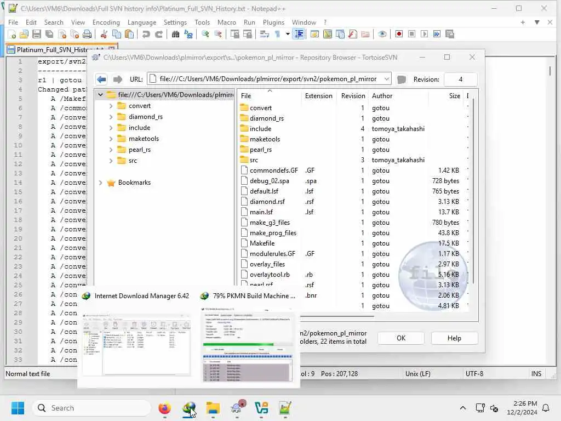Toggle Show All Characters pilcrow icon
The width and height of the screenshot is (561, 421).
click(x=277, y=34)
